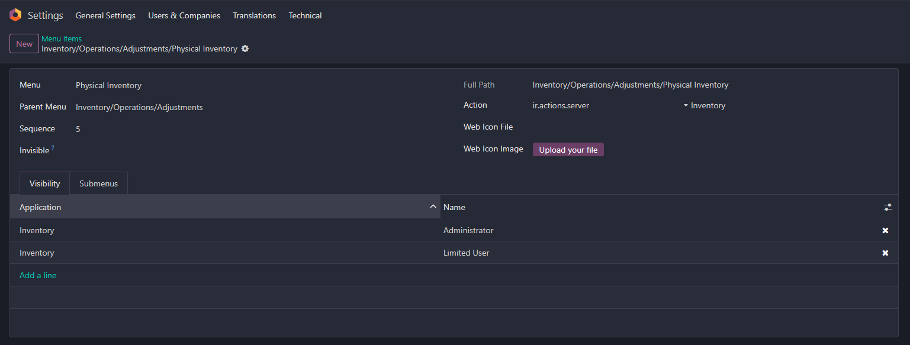
Task: Click the Invisible field help question mark
Action: click(53, 148)
